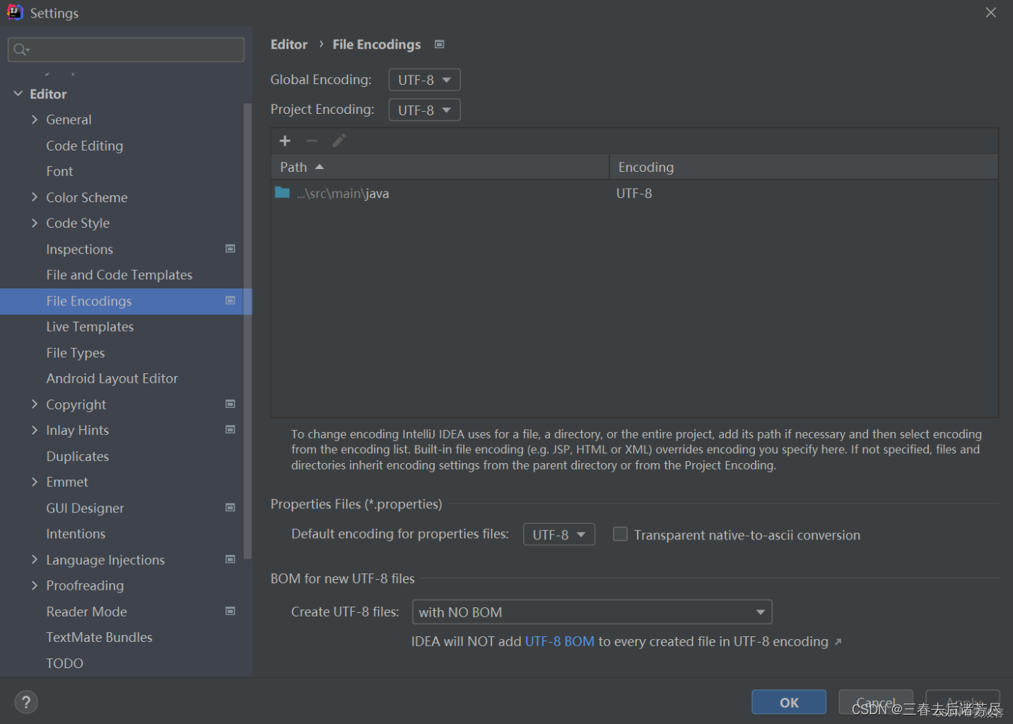Open Android Layout Editor settings
This screenshot has height=724, width=1013.
pos(112,378)
